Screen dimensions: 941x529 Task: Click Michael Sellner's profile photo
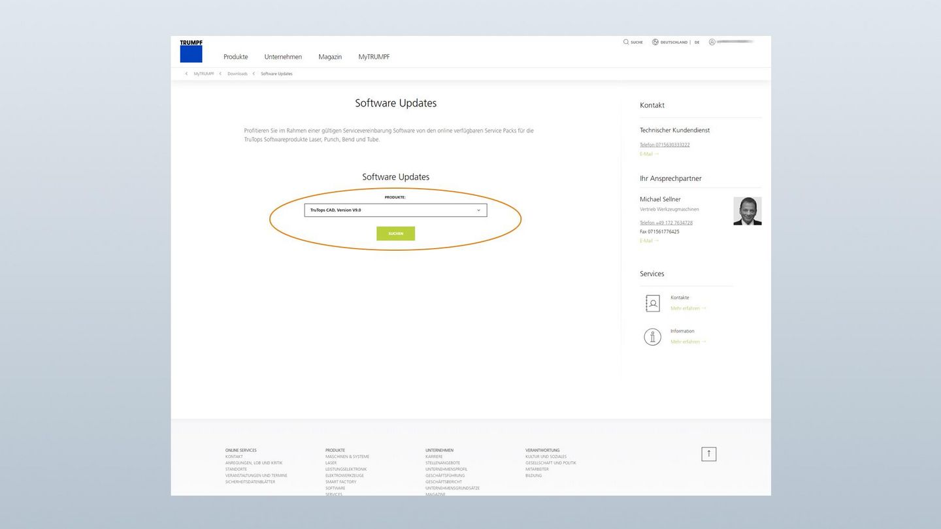click(747, 210)
